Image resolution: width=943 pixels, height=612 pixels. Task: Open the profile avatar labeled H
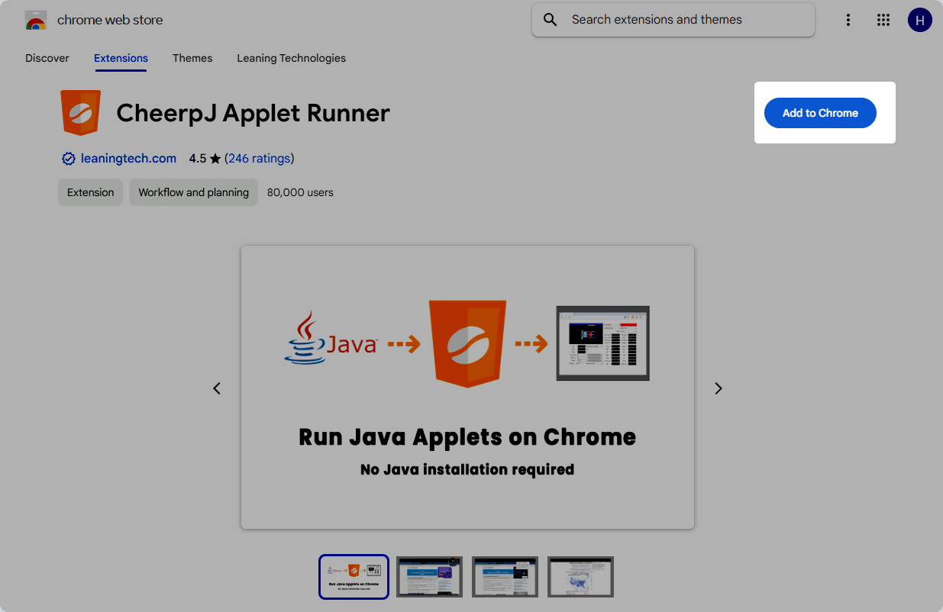click(x=919, y=21)
